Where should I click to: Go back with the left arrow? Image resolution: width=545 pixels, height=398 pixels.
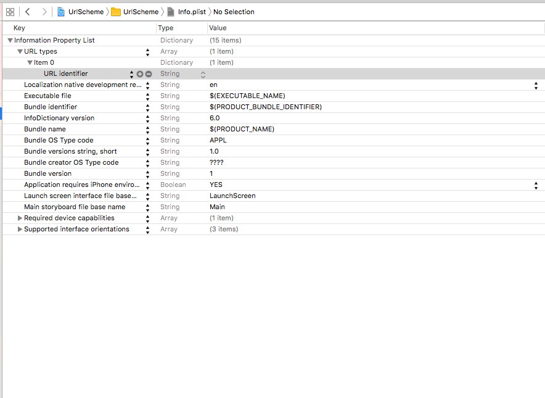(28, 12)
